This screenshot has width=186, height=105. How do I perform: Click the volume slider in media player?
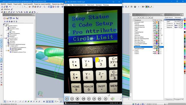coord(119,99)
